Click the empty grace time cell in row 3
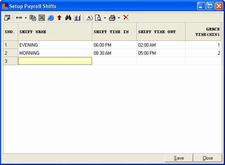 click(203, 61)
